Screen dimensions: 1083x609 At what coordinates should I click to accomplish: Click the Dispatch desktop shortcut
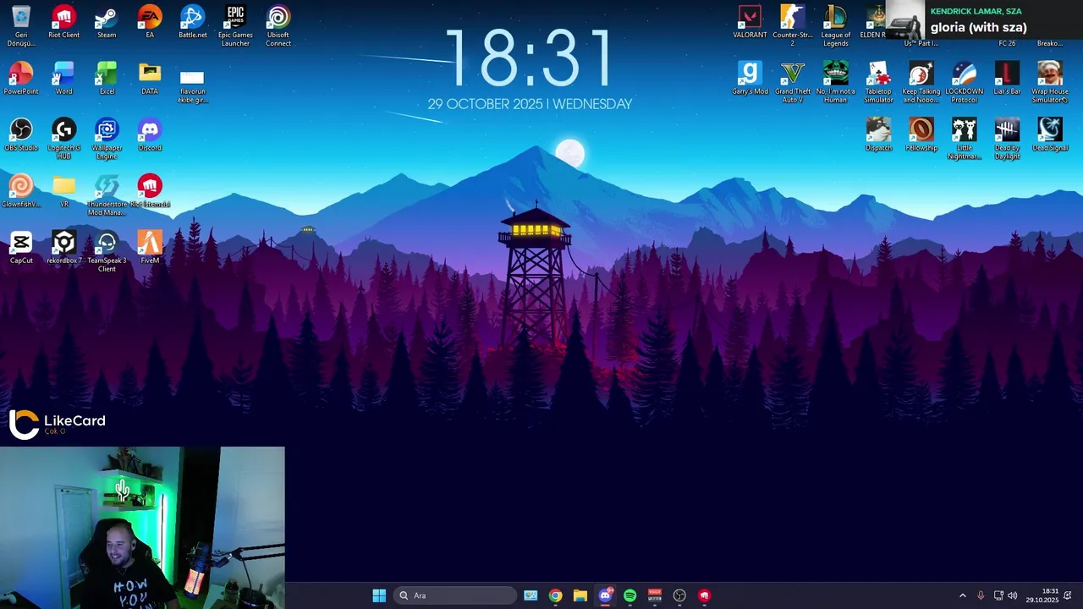(878, 135)
